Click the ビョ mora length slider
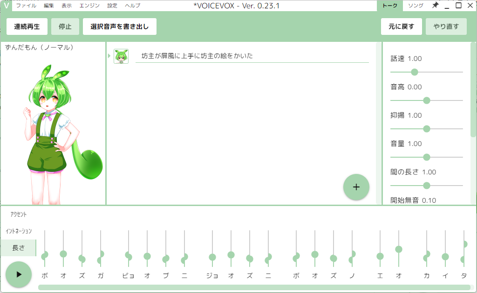Viewport: 477px width, 293px height. [x=129, y=248]
